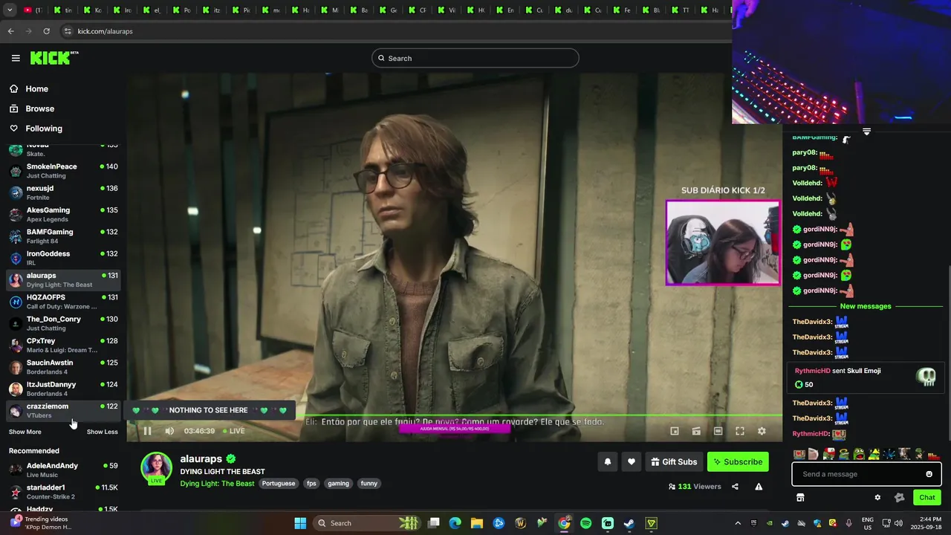
Task: Open Steam from the taskbar
Action: tap(629, 523)
